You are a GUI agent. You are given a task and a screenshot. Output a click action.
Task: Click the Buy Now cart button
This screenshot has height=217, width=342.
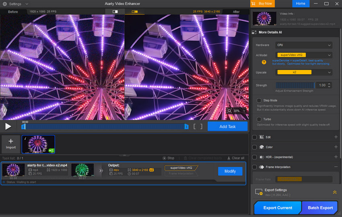click(x=262, y=4)
